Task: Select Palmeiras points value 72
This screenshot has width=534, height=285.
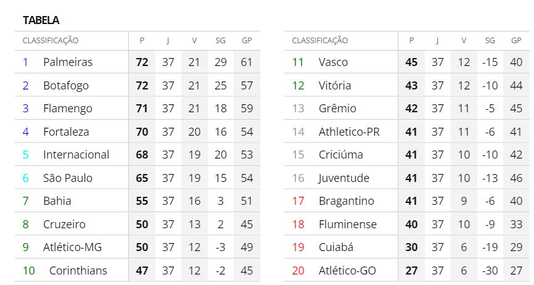Action: coord(142,62)
